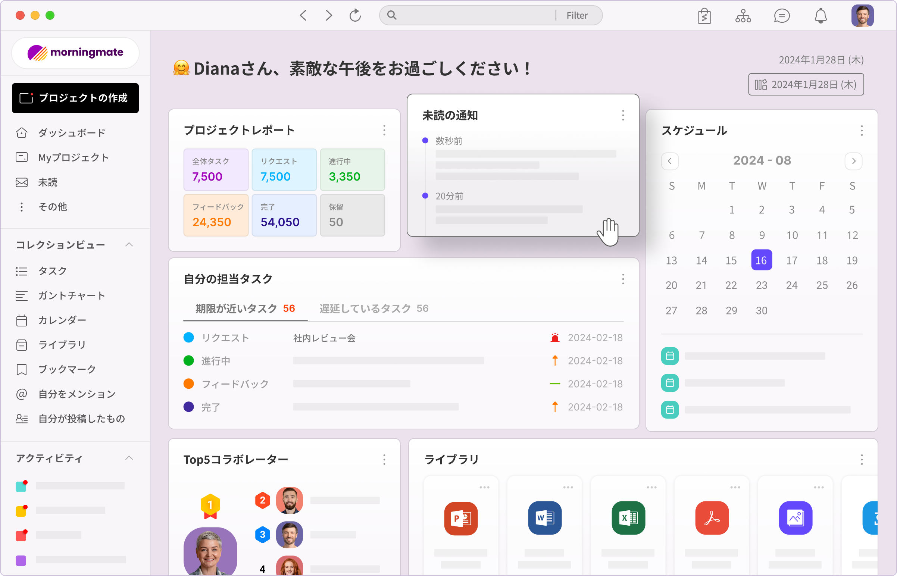Open the プロジェクトレポート card options menu
The width and height of the screenshot is (897, 576).
pos(384,130)
